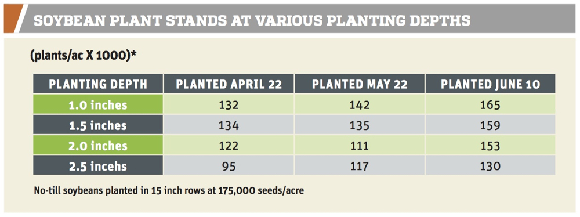Click the 2.0 inches row label
This screenshot has width=580, height=217.
[98, 146]
